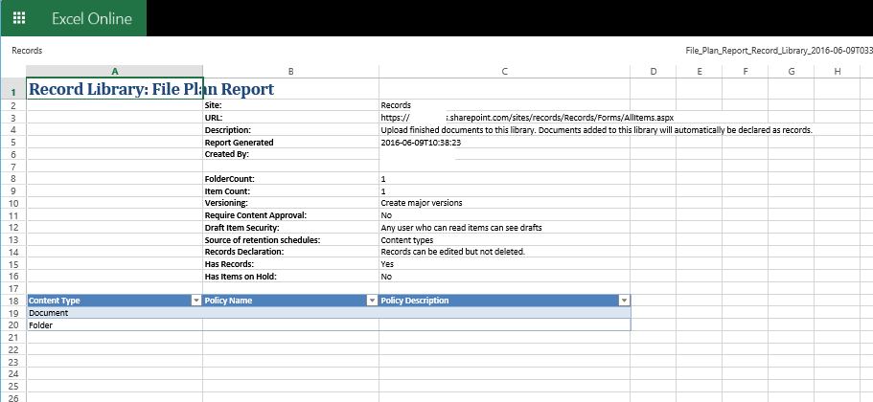This screenshot has height=402, width=873.
Task: Click 'Records can be edited but not deleted' cell
Action: [504, 252]
